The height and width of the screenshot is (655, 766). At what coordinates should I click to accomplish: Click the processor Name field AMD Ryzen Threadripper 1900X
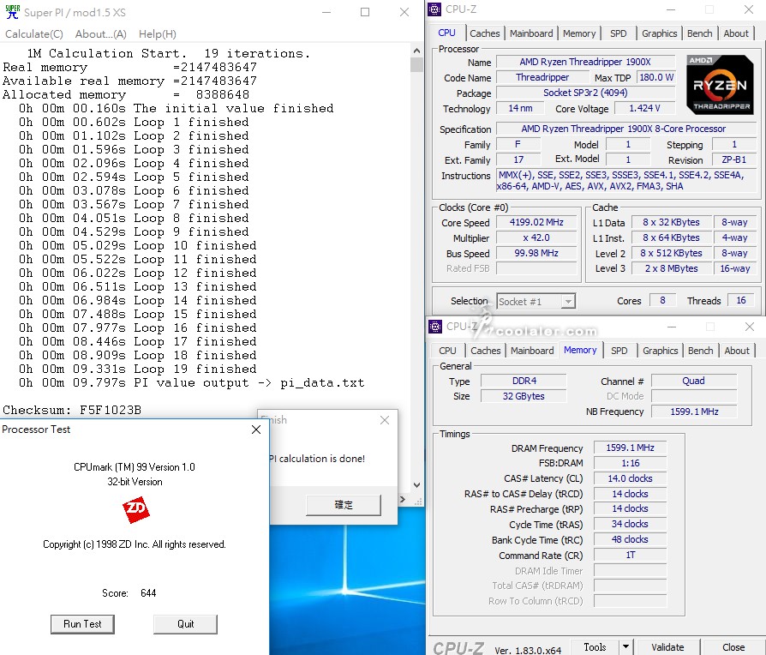coord(585,62)
